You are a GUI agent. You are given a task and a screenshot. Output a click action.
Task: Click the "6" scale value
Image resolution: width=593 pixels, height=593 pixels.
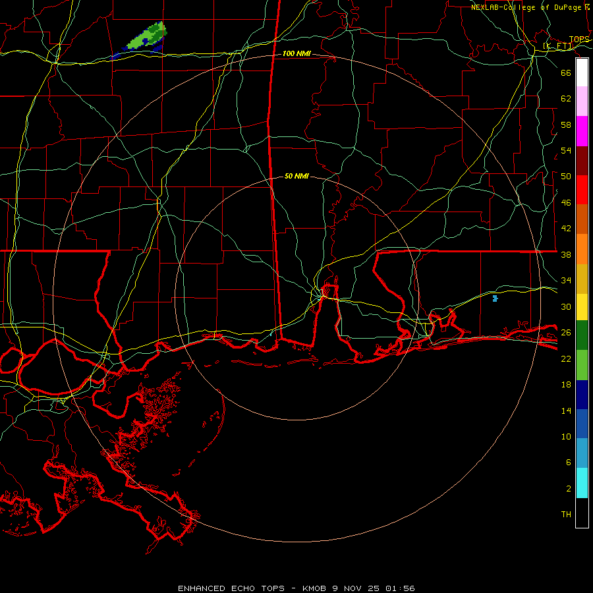568,462
